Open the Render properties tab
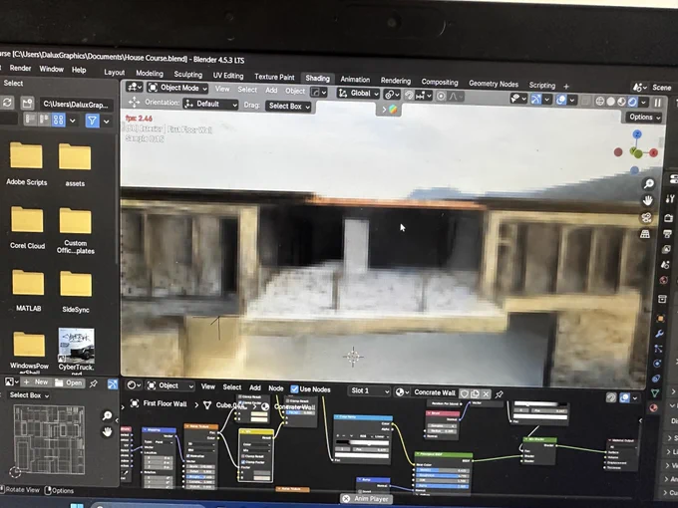This screenshot has width=678, height=508. [x=668, y=218]
